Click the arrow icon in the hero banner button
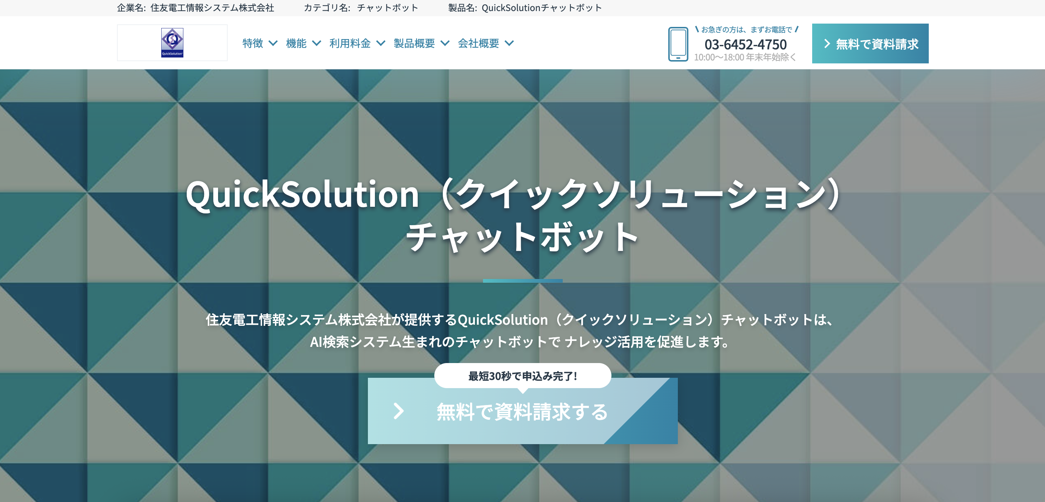Viewport: 1045px width, 502px height. 399,411
